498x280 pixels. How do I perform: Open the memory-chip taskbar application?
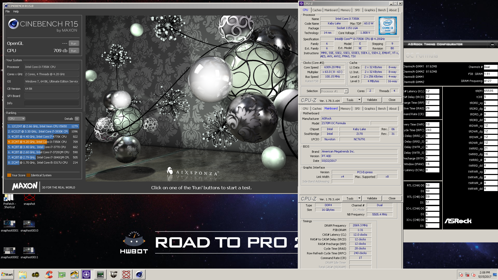100,275
